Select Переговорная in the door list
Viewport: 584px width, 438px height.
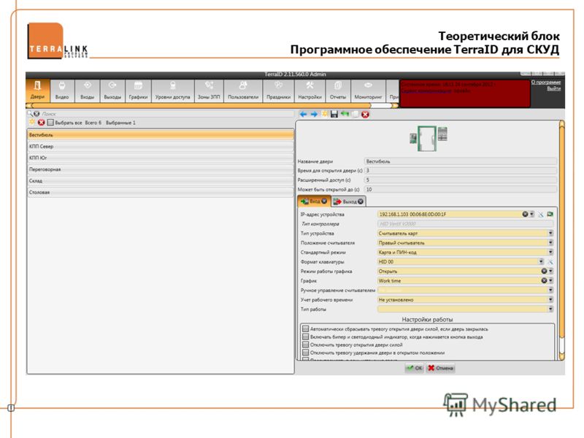pos(161,169)
